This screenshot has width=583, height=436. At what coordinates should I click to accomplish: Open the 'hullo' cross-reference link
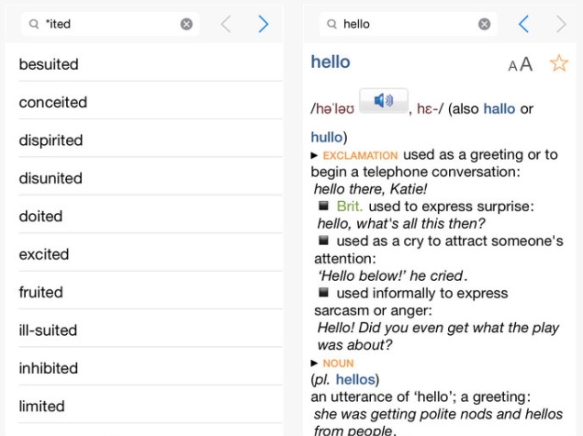click(x=327, y=137)
